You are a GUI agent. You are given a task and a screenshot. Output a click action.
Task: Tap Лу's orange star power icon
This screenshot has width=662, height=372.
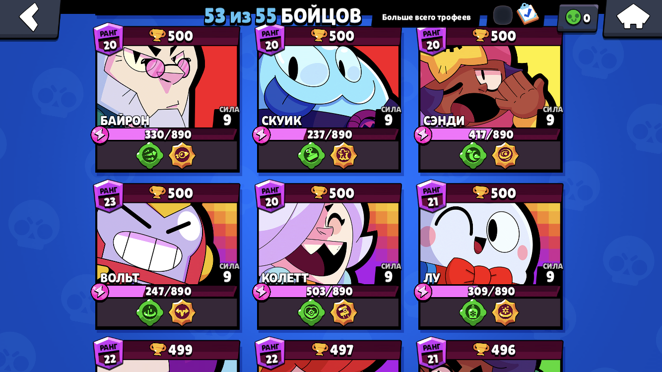(505, 312)
